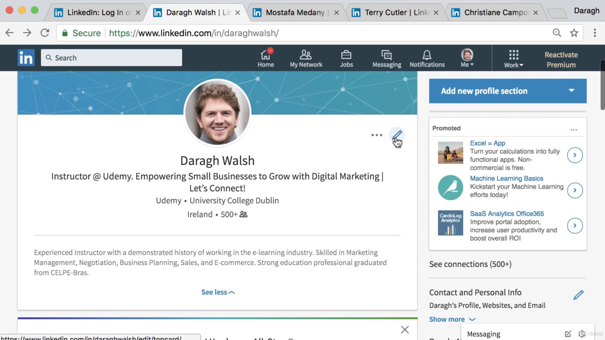
Task: Click arrow next to Machine Learning Basics
Action: pyautogui.click(x=575, y=190)
